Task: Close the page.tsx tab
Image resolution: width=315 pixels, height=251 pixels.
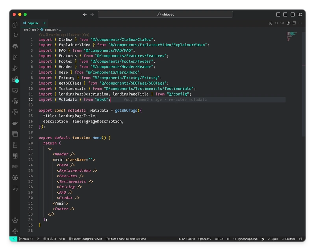Action: [x=44, y=23]
